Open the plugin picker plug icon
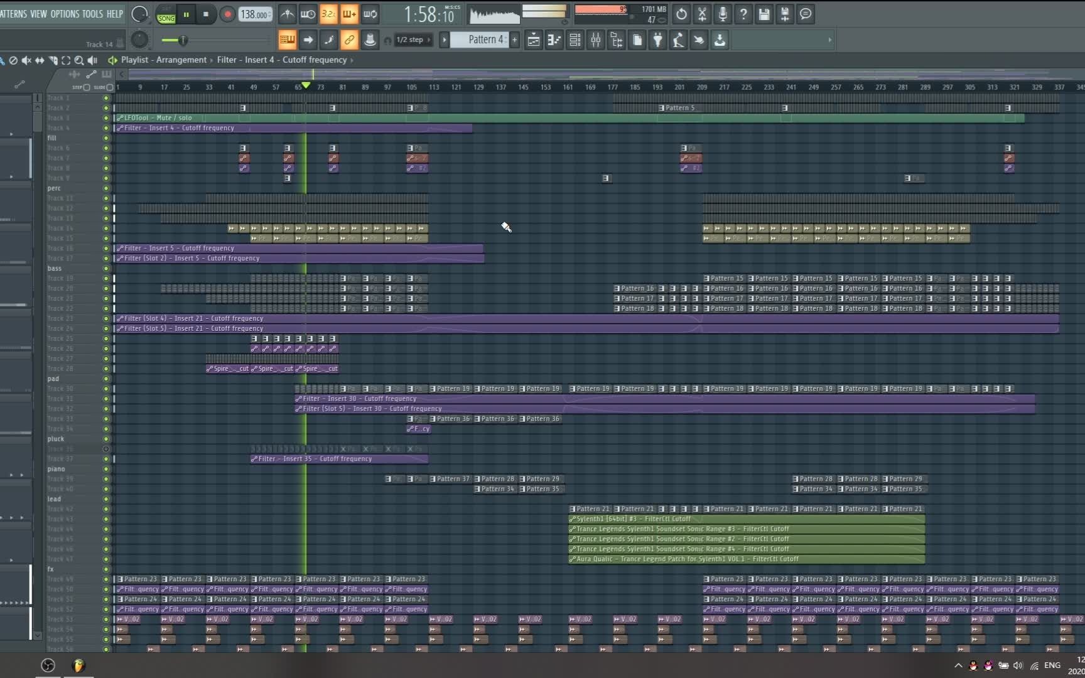 658,40
